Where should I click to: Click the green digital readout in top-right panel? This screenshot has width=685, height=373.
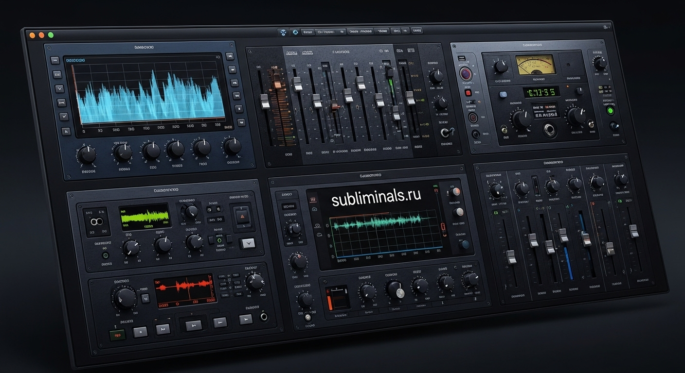(x=541, y=91)
